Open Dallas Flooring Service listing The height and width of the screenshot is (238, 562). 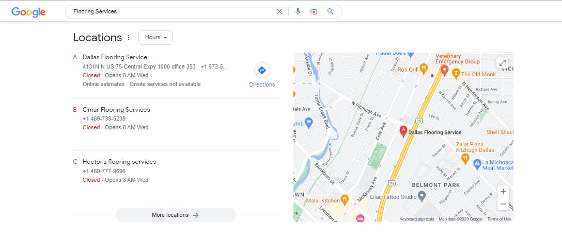(115, 57)
